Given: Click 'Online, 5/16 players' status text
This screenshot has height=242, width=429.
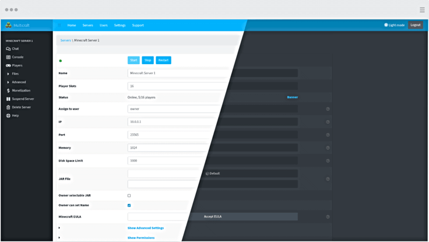Looking at the screenshot, I should [x=141, y=97].
